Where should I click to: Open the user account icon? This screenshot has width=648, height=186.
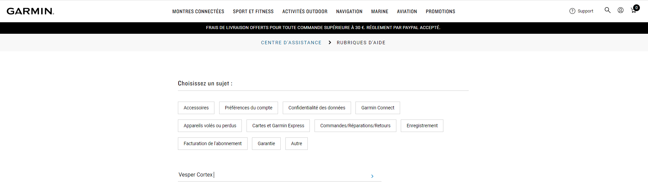coord(621,10)
